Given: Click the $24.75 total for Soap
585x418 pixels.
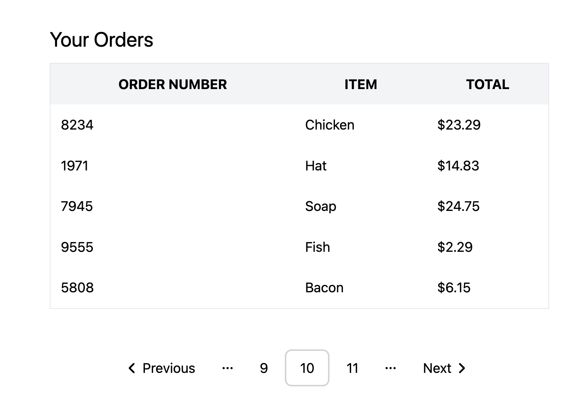Looking at the screenshot, I should coord(458,206).
